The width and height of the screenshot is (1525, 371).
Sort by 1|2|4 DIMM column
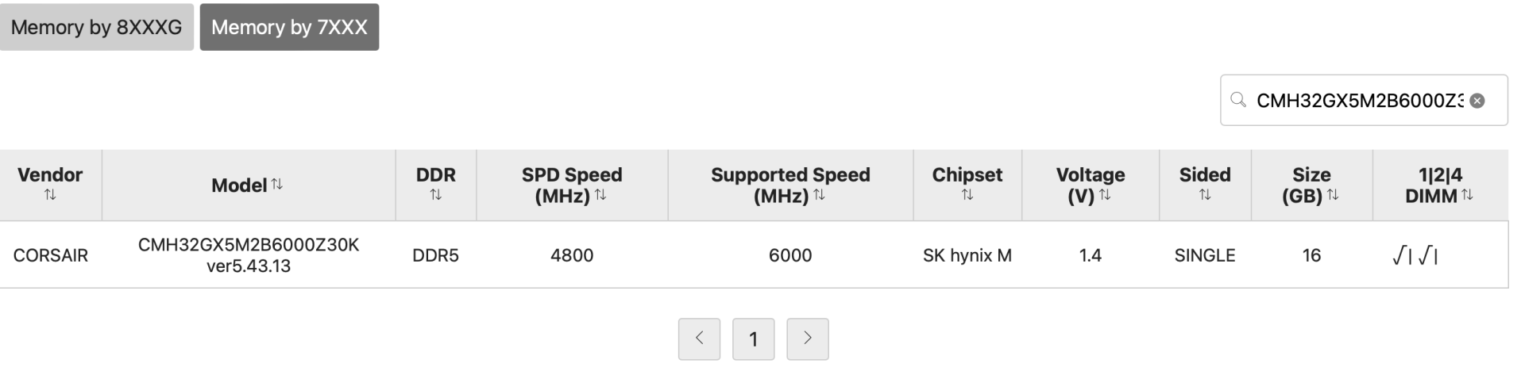coord(1466,195)
